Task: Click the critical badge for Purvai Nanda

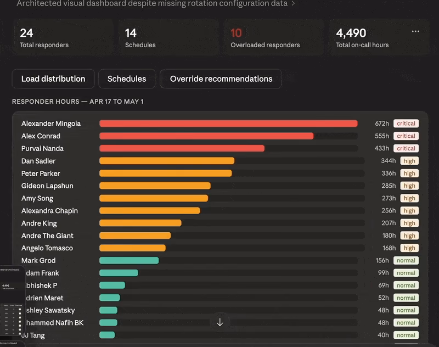Action: (406, 148)
